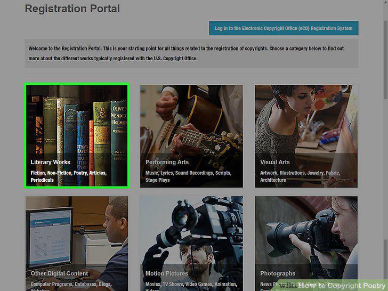Click the Registration Portal page heading
This screenshot has height=291, width=388.
(72, 9)
